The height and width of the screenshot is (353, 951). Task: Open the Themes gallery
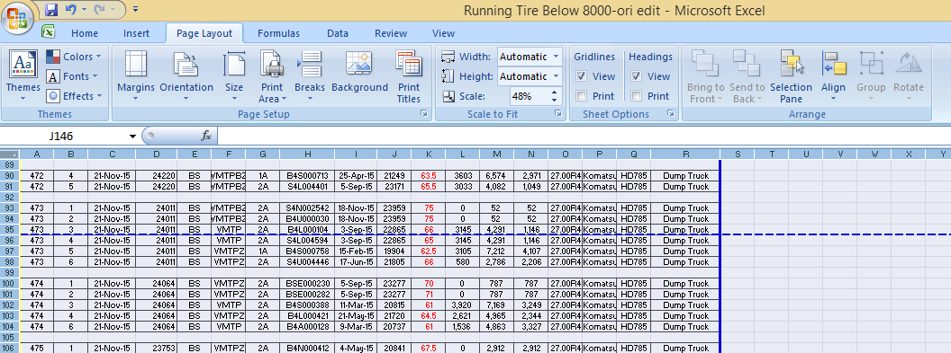(23, 75)
